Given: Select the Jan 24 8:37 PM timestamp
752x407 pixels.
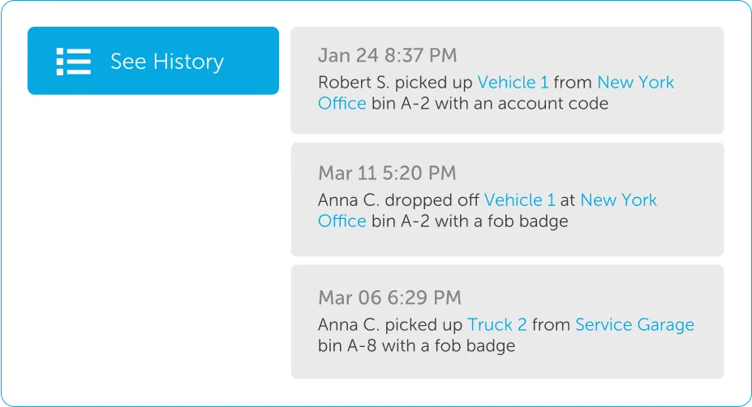Looking at the screenshot, I should pyautogui.click(x=388, y=55).
